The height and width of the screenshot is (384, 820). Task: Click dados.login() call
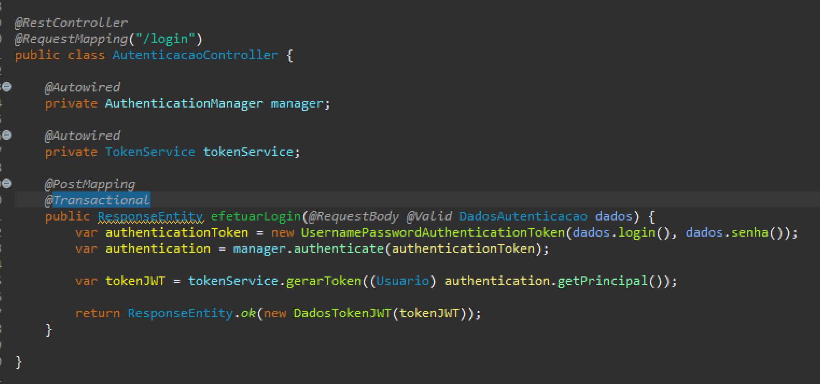pos(621,233)
